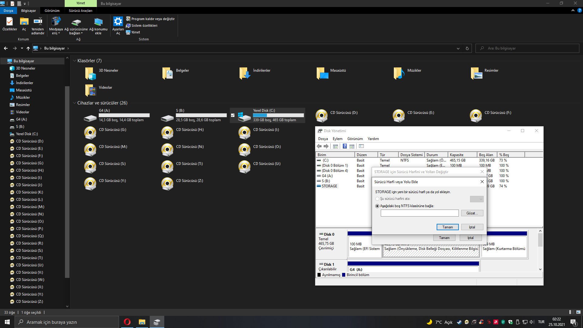583x328 pixels.
Task: Open the Ayarları Aç gear icon
Action: coord(118,22)
